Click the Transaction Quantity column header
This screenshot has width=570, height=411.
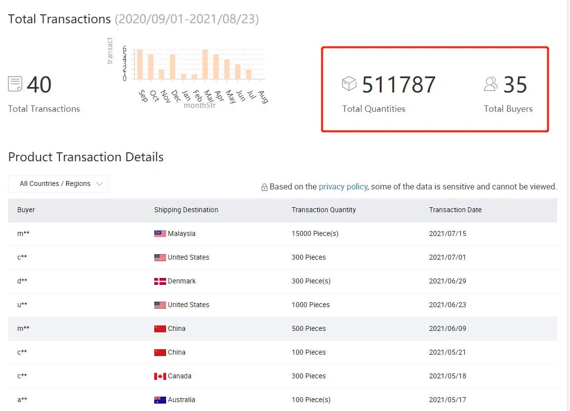(x=323, y=210)
